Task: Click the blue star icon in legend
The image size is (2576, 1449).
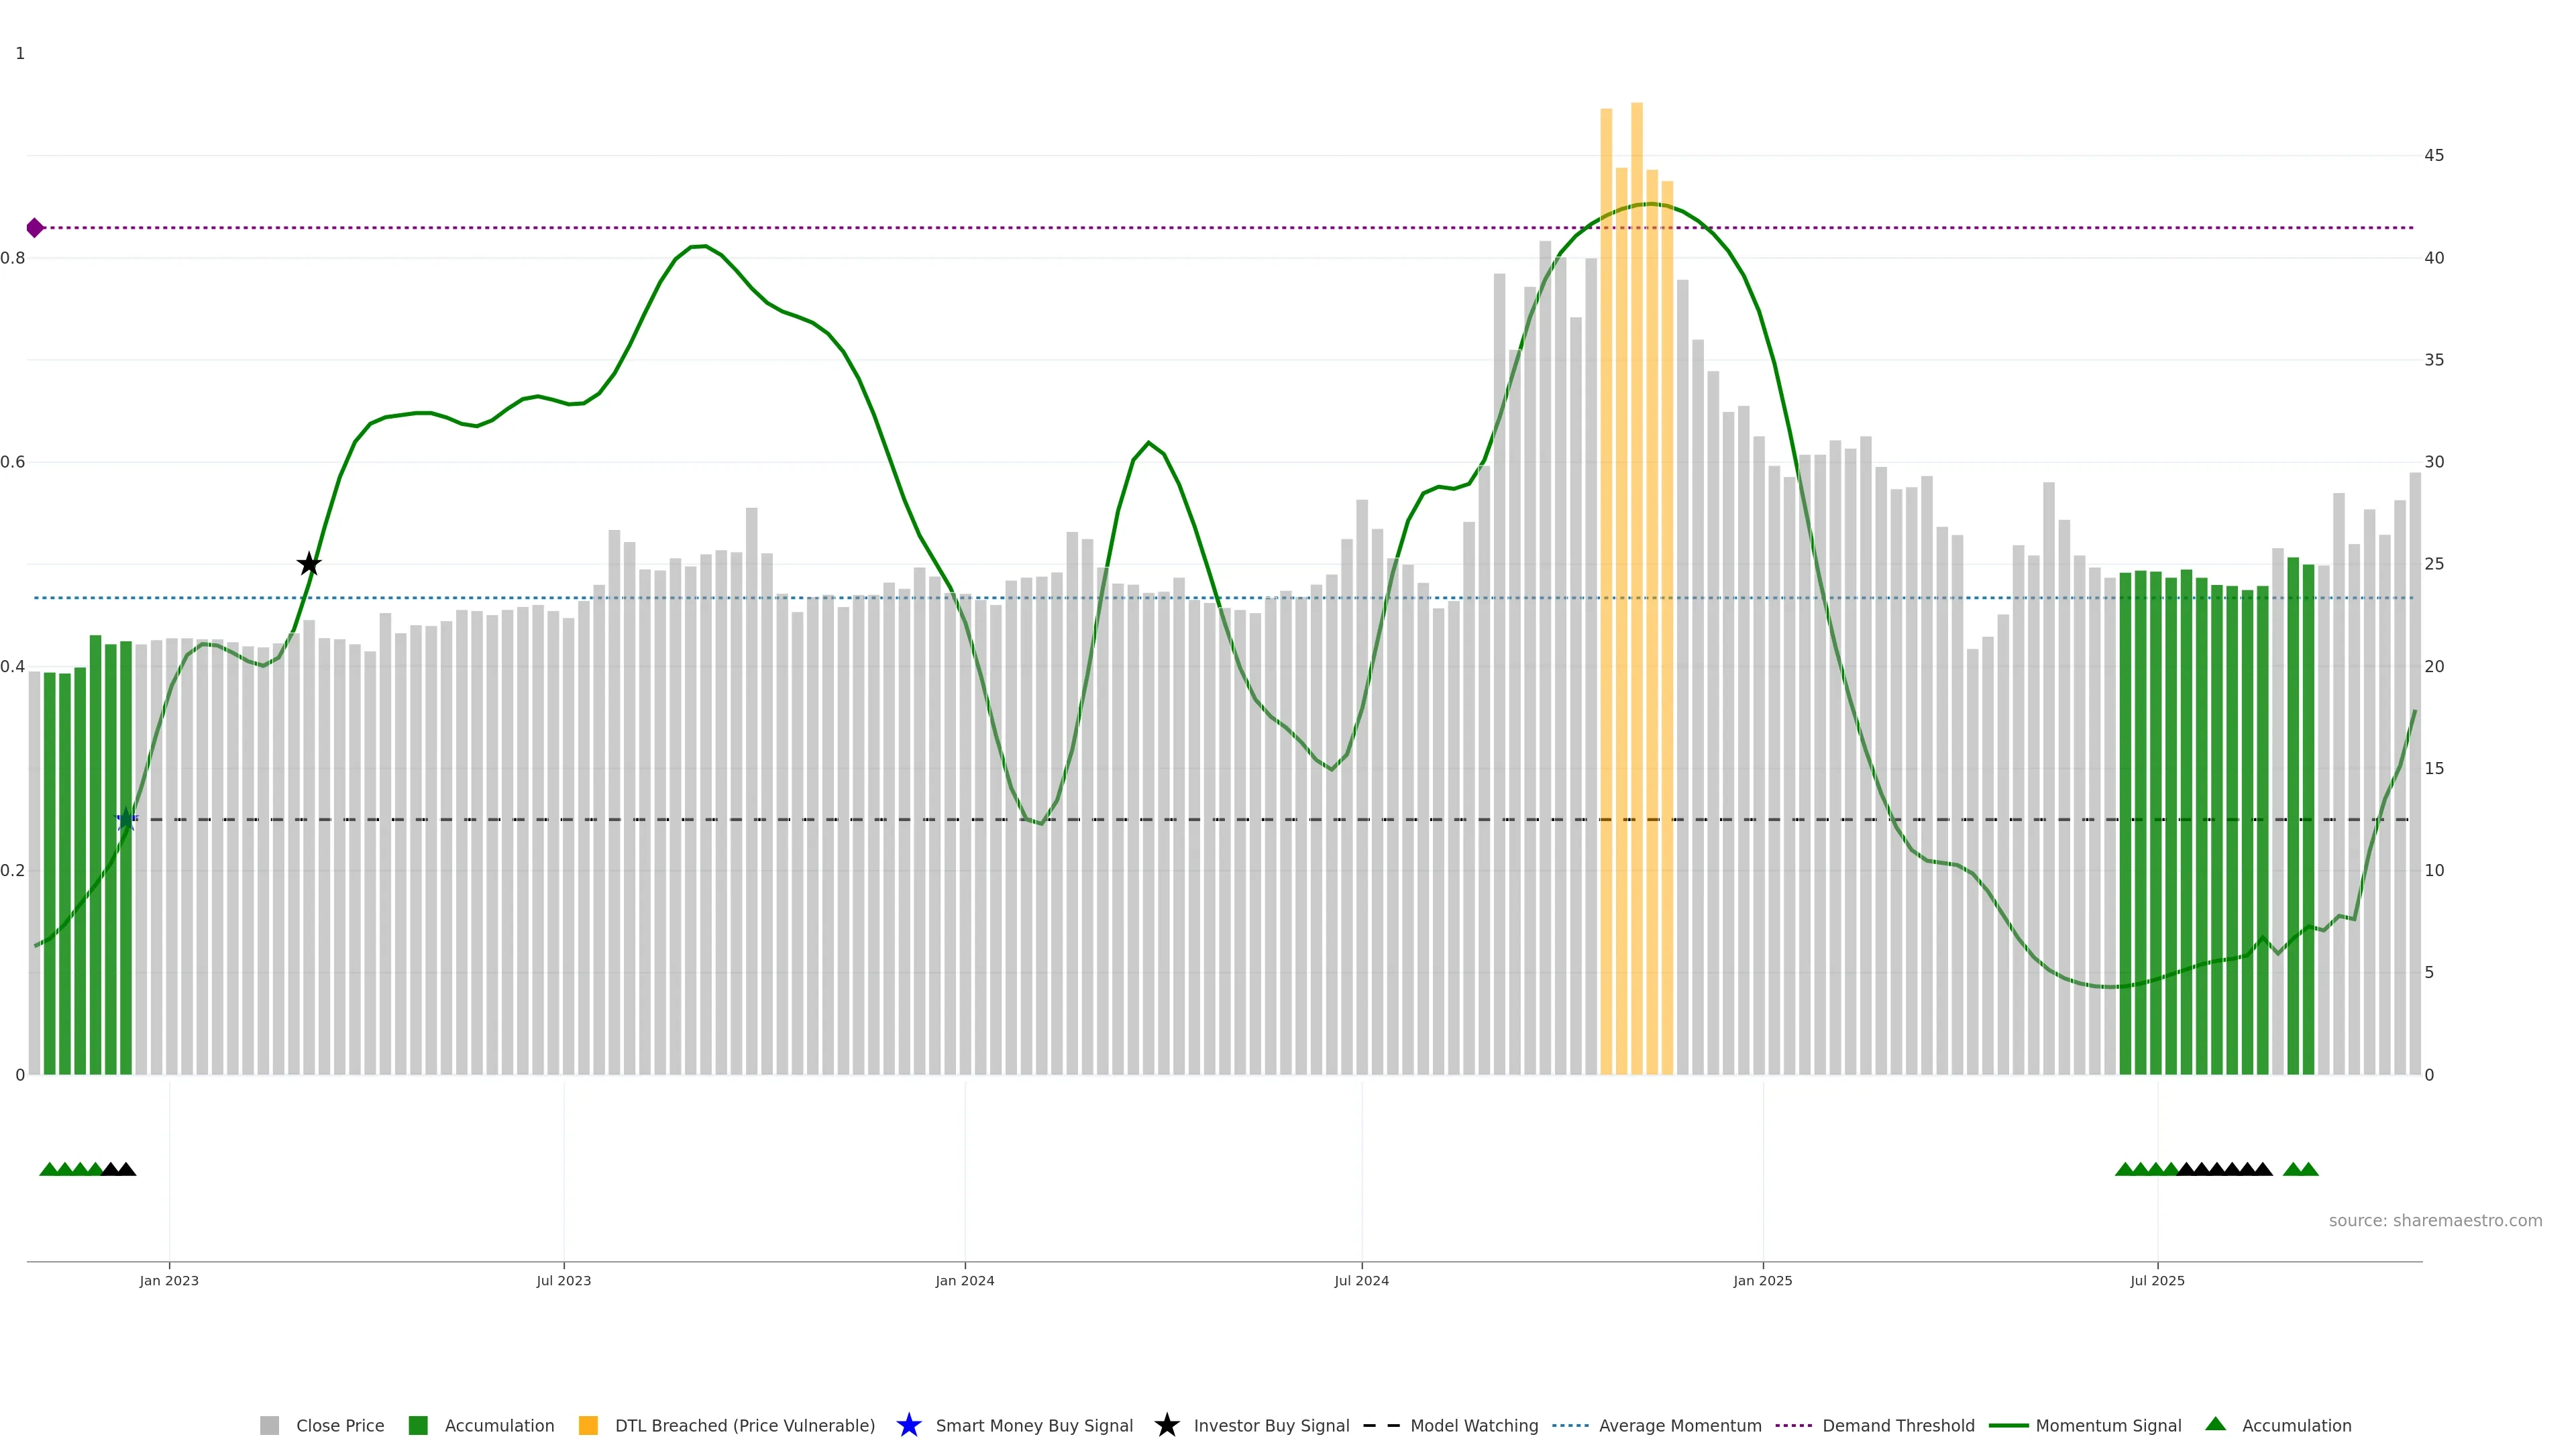Action: [x=908, y=1425]
